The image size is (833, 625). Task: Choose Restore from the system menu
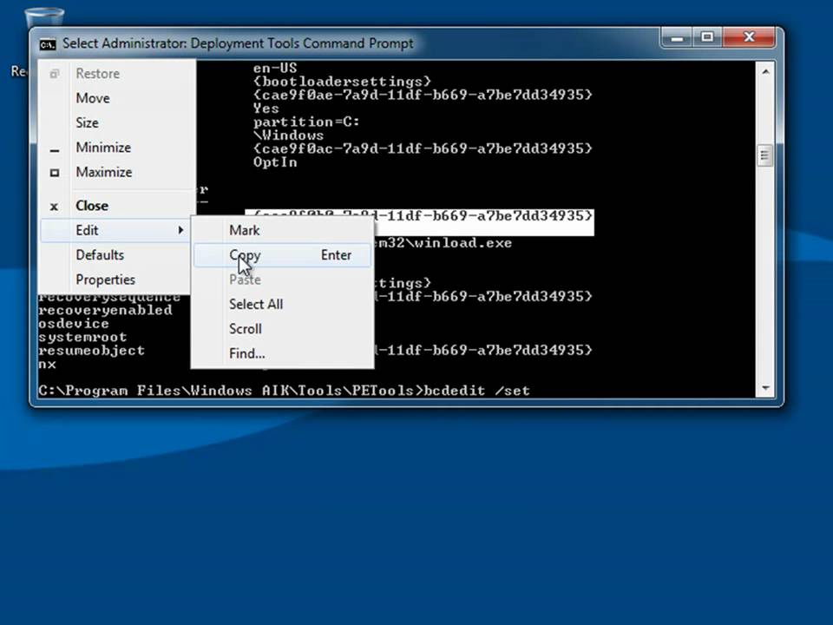pyautogui.click(x=117, y=73)
